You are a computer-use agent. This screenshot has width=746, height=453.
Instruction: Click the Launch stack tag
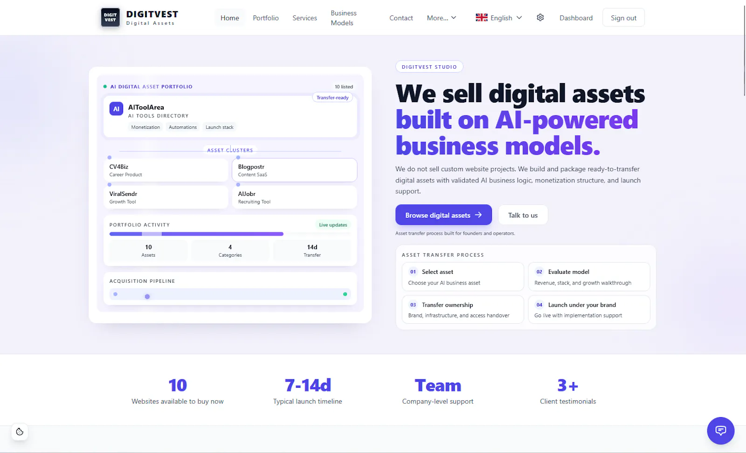220,127
